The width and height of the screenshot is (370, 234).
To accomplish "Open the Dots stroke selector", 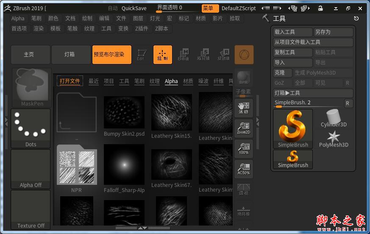I will pyautogui.click(x=31, y=128).
